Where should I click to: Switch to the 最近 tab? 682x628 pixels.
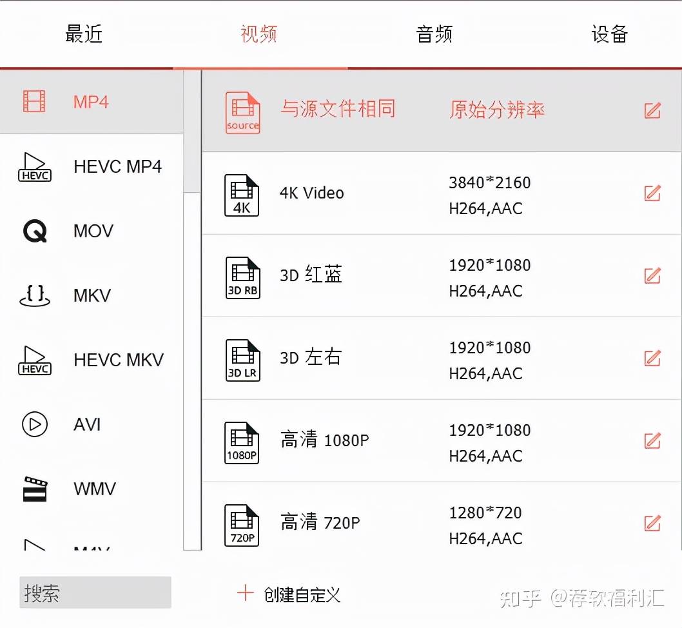84,34
